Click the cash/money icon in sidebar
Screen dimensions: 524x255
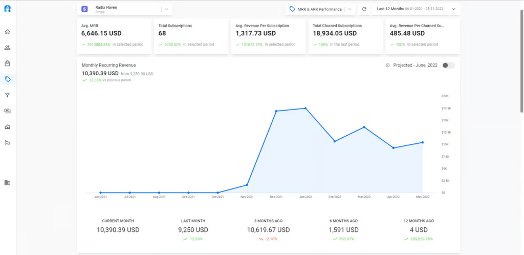[x=8, y=111]
